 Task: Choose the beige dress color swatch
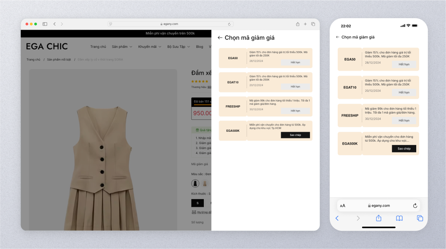coord(205,183)
